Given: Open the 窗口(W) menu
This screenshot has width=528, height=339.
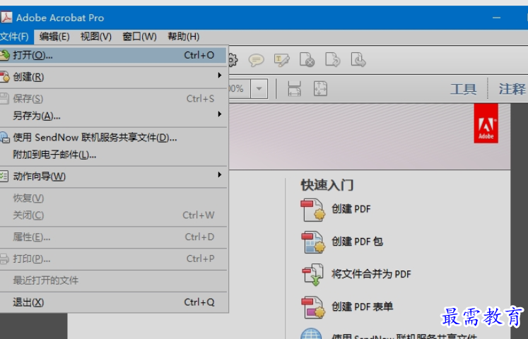Looking at the screenshot, I should coord(139,36).
